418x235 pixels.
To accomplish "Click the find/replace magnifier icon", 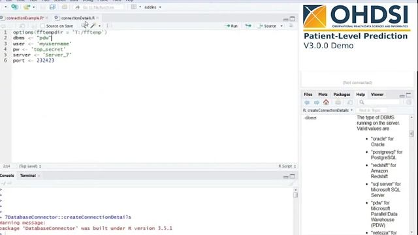I will (84, 25).
